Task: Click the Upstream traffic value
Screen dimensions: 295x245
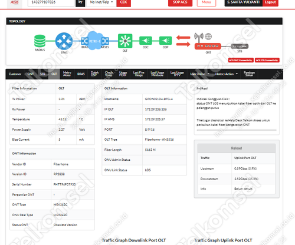Action: click(245, 168)
